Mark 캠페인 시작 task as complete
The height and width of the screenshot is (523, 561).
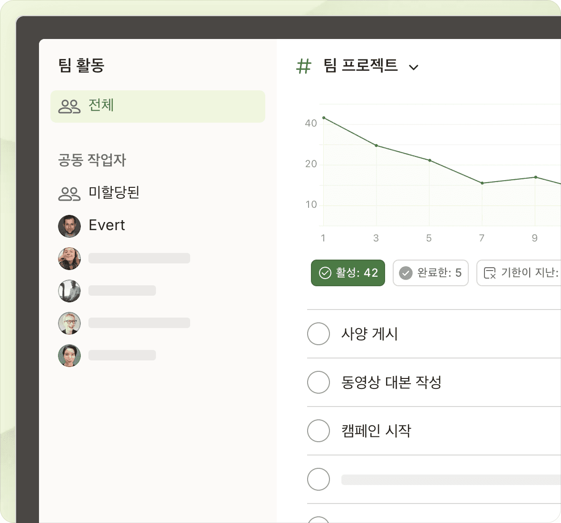click(319, 431)
